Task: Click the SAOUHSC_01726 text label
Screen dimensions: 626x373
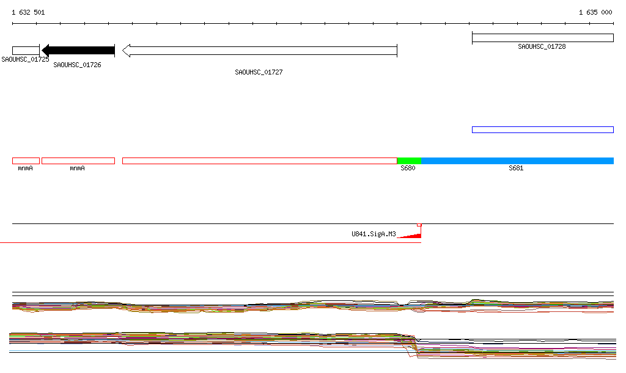Action: [77, 65]
